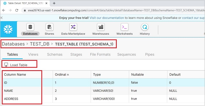The width and height of the screenshot is (205, 106).
Task: Select the NAME column row
Action: pyautogui.click(x=103, y=91)
